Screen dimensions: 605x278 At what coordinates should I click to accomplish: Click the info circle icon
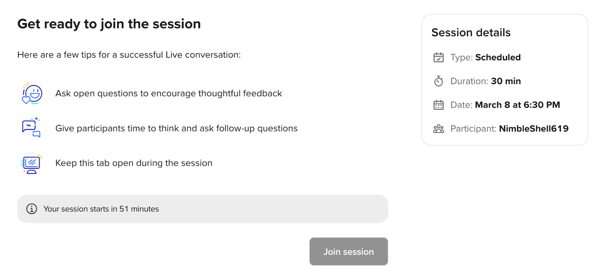[x=32, y=209]
